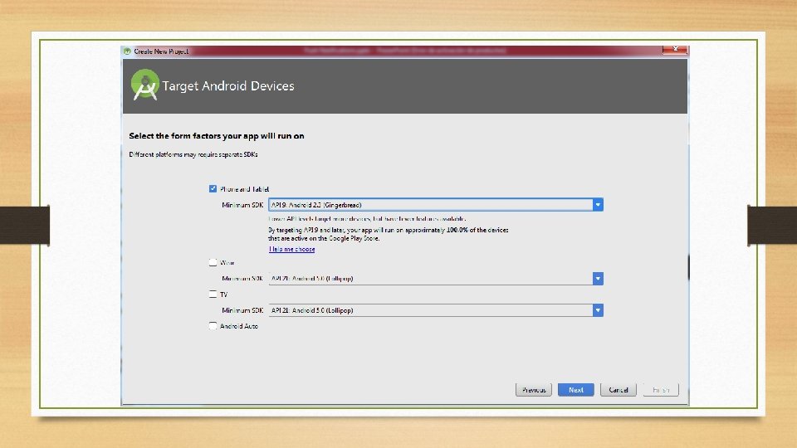The image size is (797, 448).
Task: Click the Previous button
Action: click(x=534, y=390)
